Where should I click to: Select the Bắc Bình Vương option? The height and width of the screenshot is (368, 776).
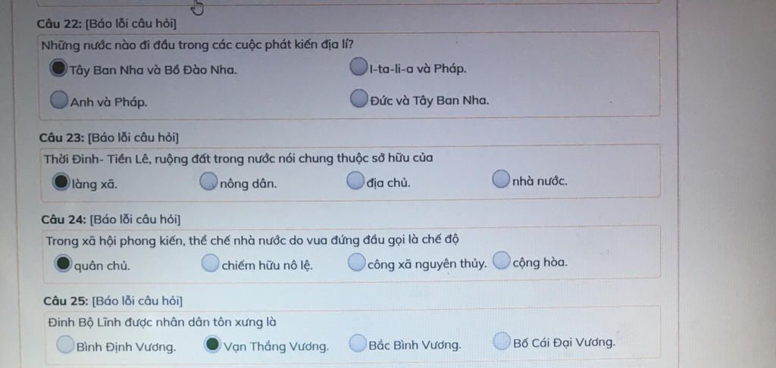pyautogui.click(x=358, y=343)
